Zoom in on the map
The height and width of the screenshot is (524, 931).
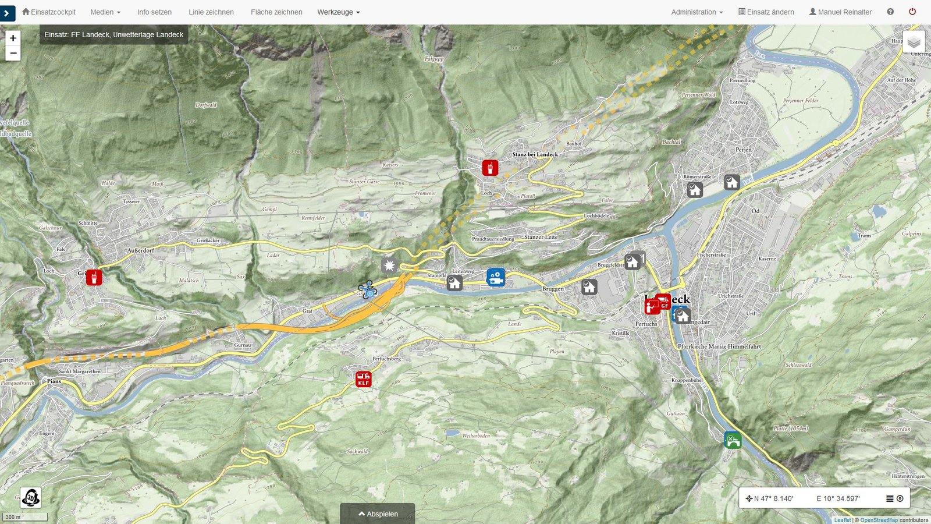point(13,38)
